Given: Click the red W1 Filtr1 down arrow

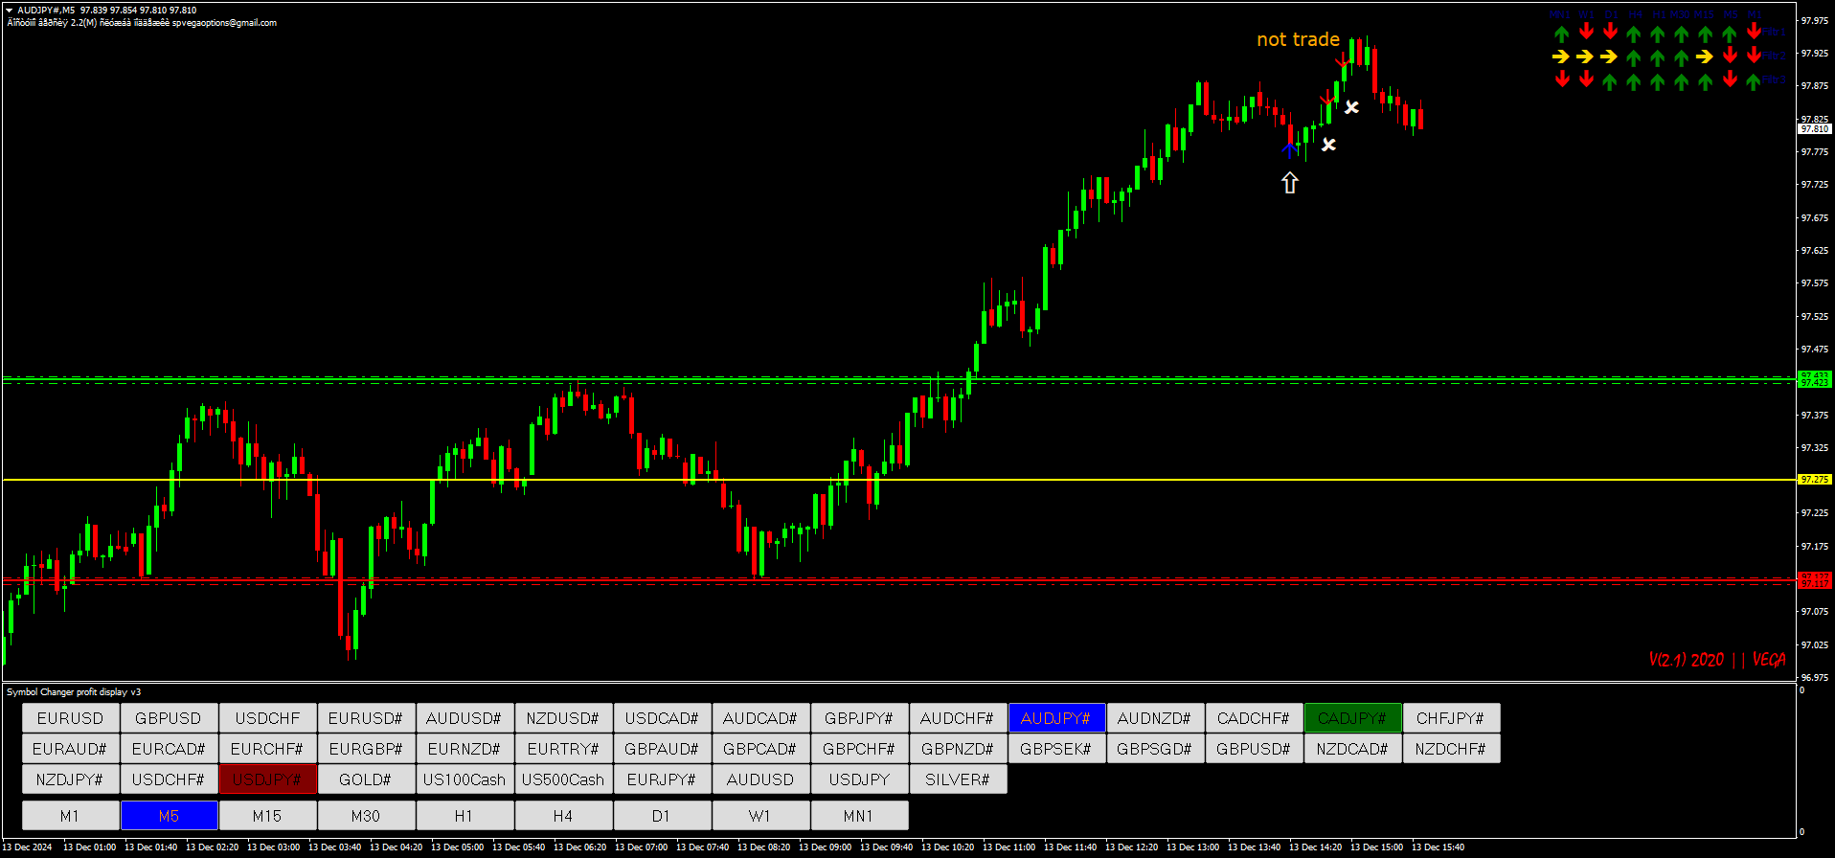Looking at the screenshot, I should [x=1586, y=33].
